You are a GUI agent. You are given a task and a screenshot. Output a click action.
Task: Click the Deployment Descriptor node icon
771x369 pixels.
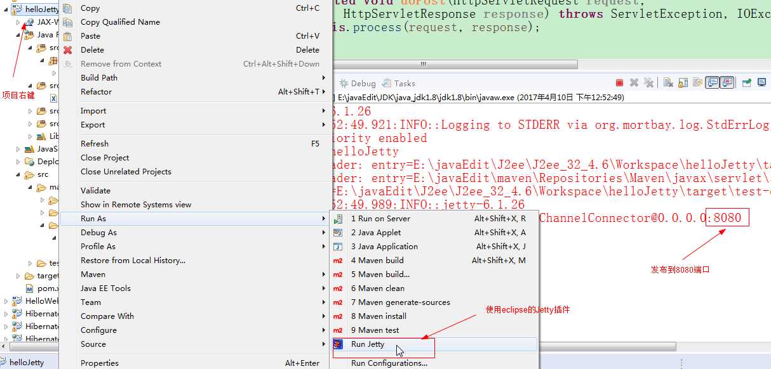[30, 162]
